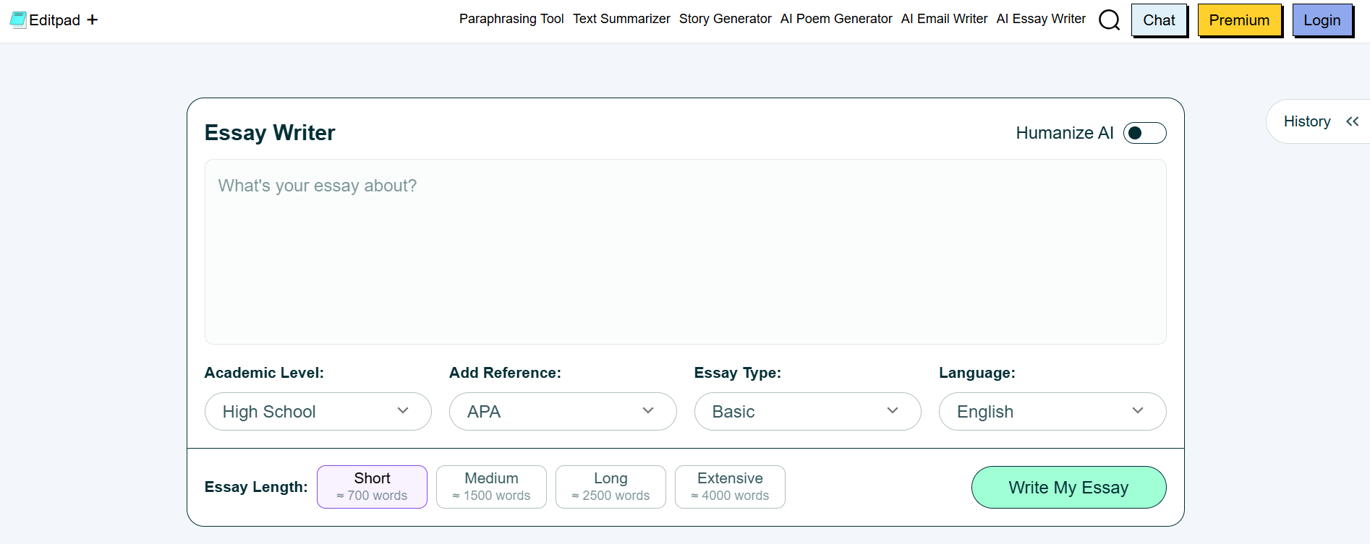1370x544 pixels.
Task: Click the Chat button
Action: (x=1159, y=20)
